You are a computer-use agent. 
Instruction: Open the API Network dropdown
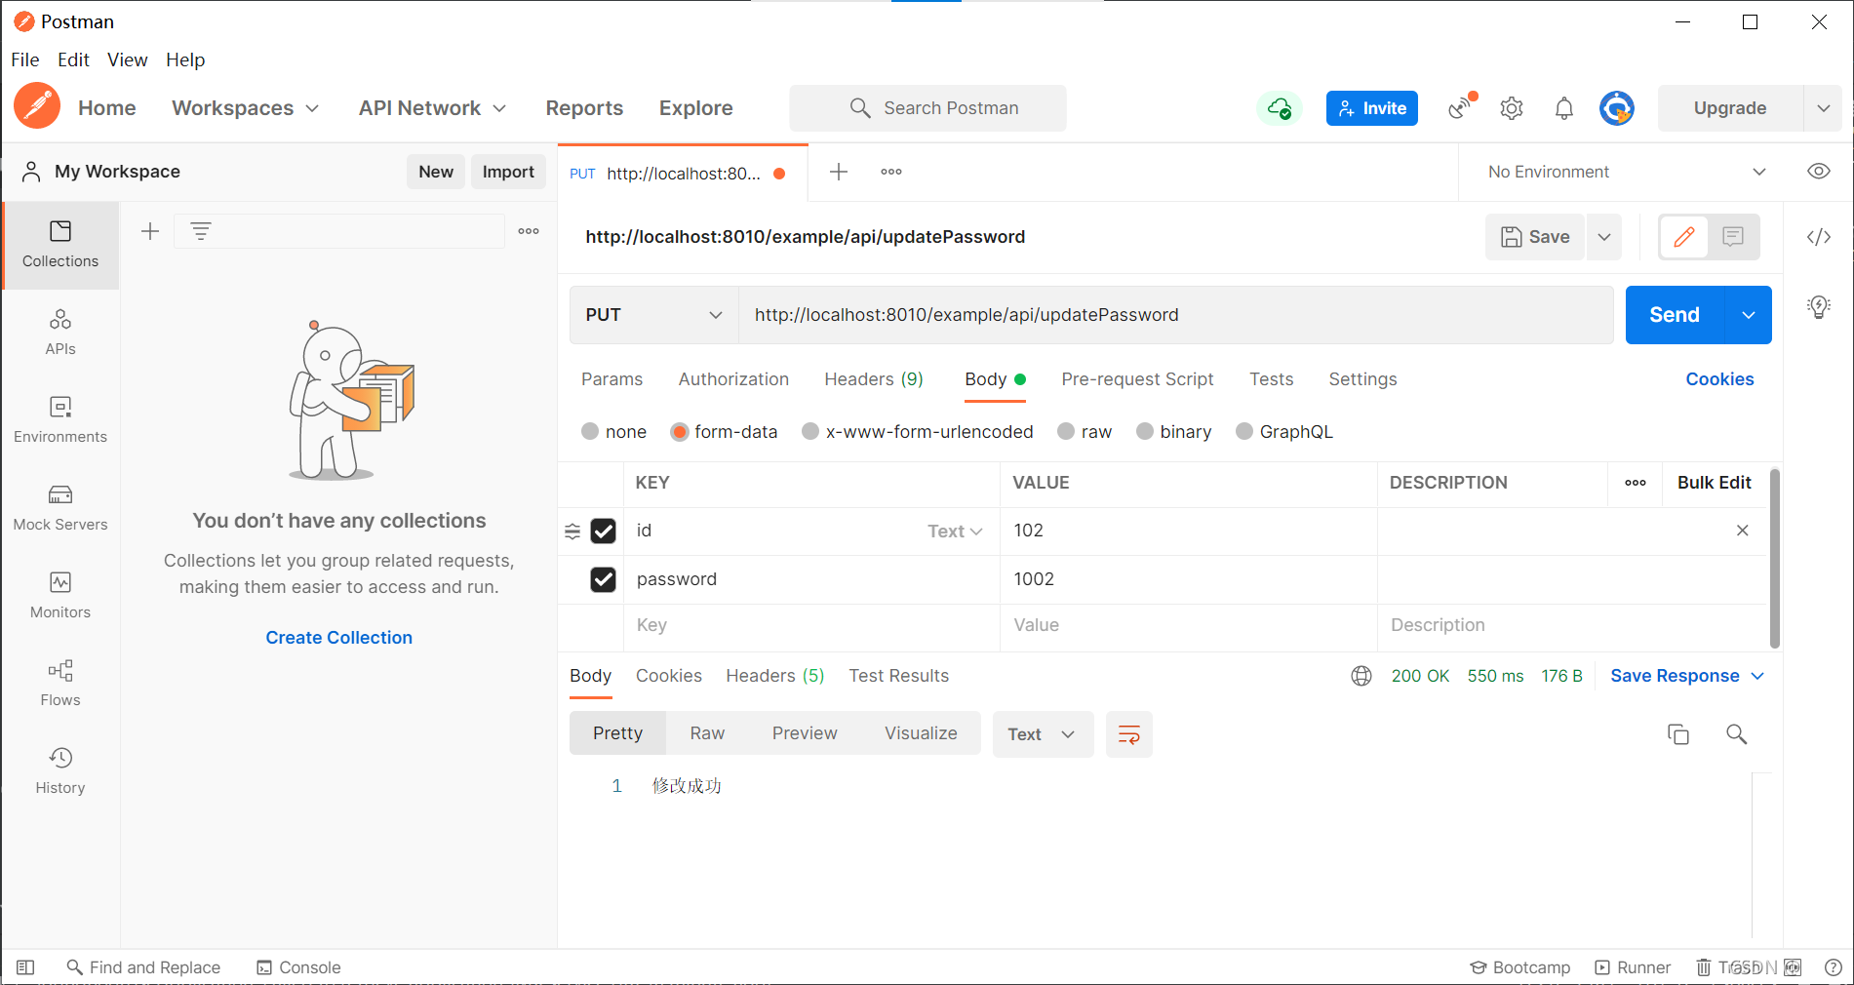click(432, 108)
